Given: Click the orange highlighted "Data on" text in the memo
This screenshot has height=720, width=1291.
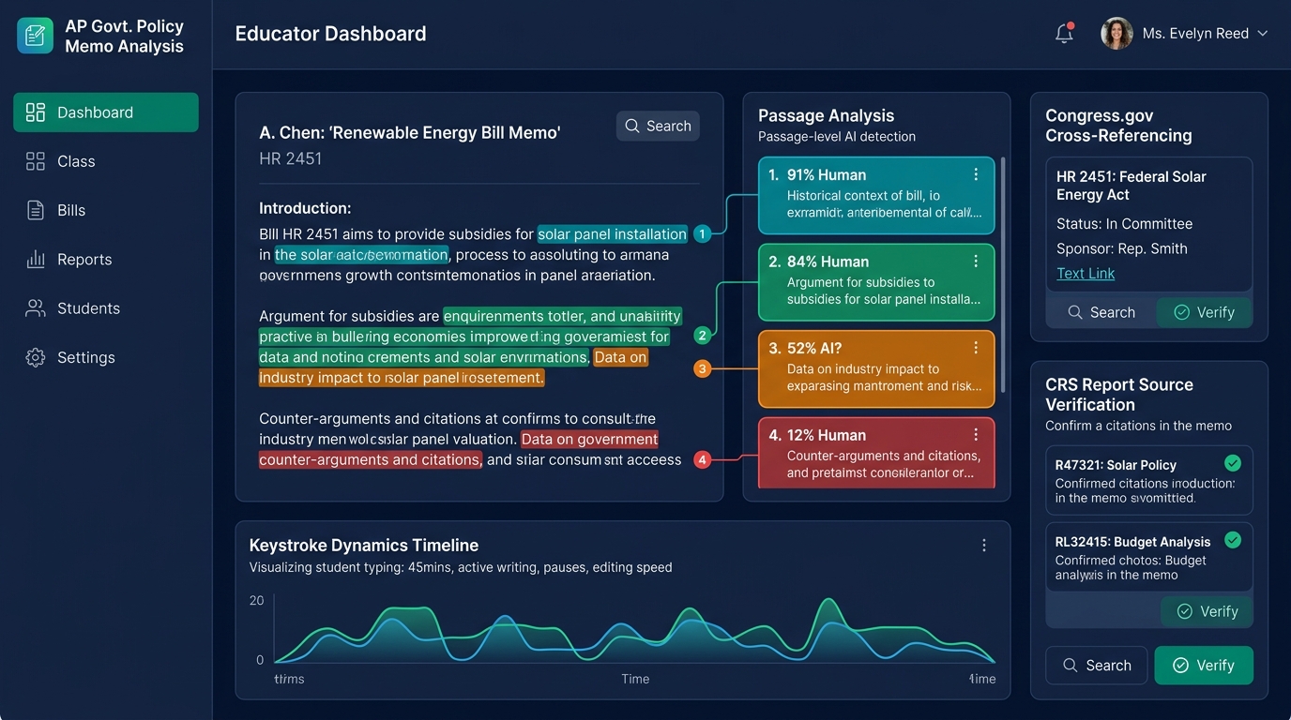Looking at the screenshot, I should coord(621,357).
